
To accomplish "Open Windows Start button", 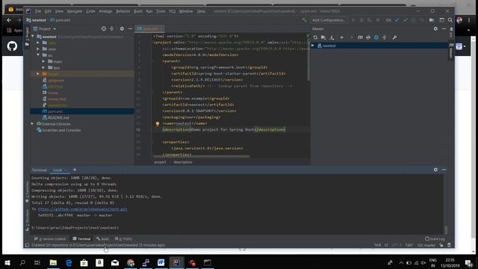I will tap(7, 262).
